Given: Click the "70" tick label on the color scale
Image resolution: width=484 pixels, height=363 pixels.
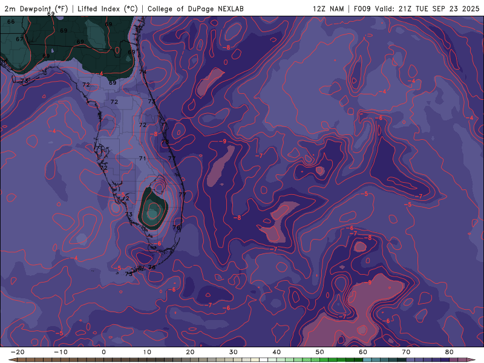Looking at the screenshot, I should [406, 352].
